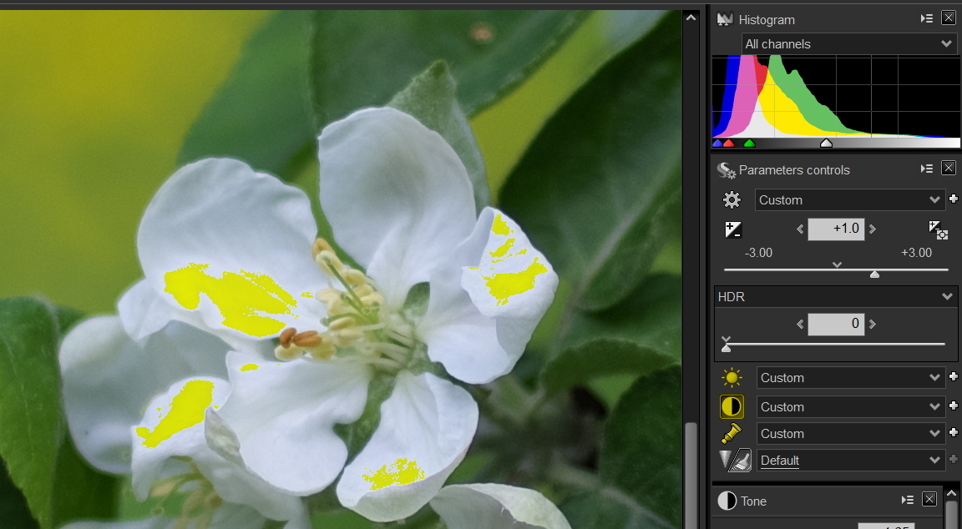Image resolution: width=962 pixels, height=529 pixels.
Task: Close the Histogram panel
Action: pyautogui.click(x=948, y=18)
